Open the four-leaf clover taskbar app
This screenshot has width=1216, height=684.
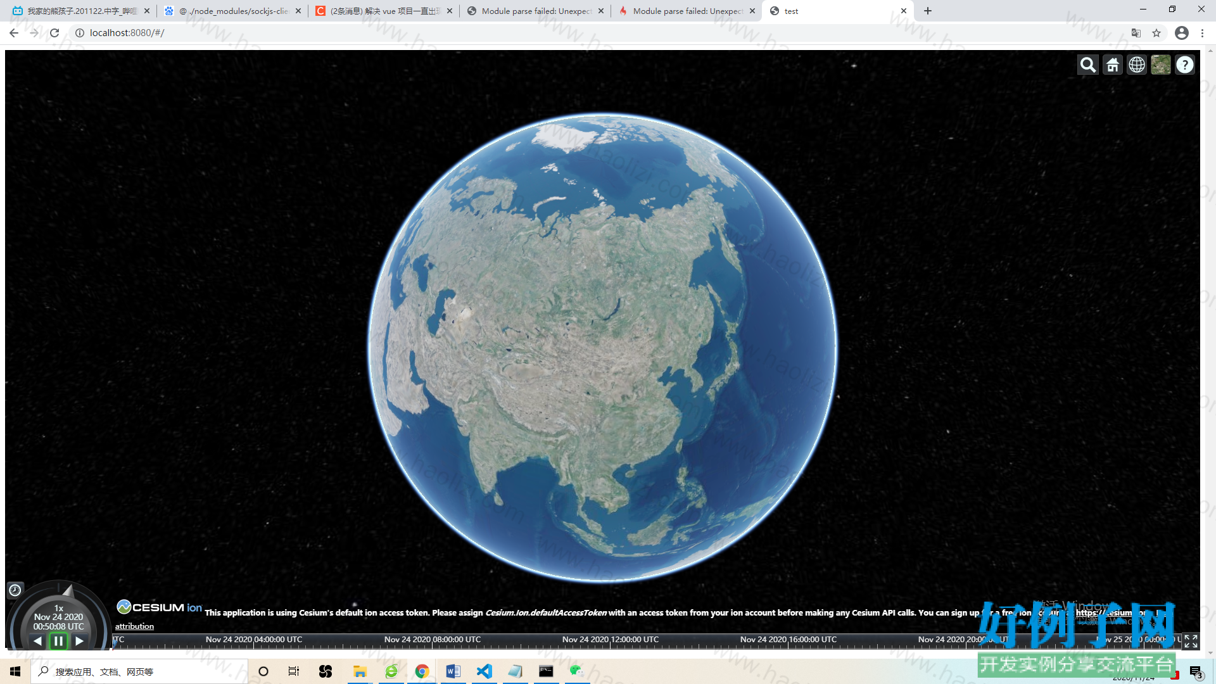(326, 671)
